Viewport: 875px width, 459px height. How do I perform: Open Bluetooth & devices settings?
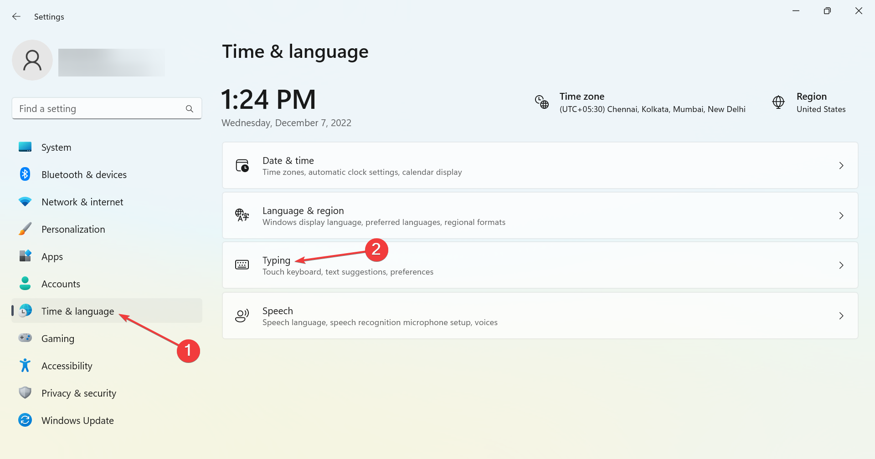107,174
